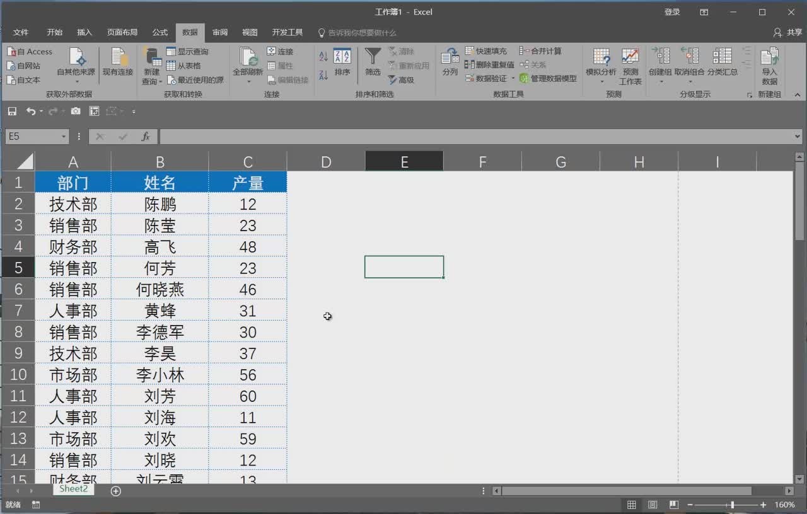The image size is (807, 514).
Task: Select column C header
Action: 248,162
